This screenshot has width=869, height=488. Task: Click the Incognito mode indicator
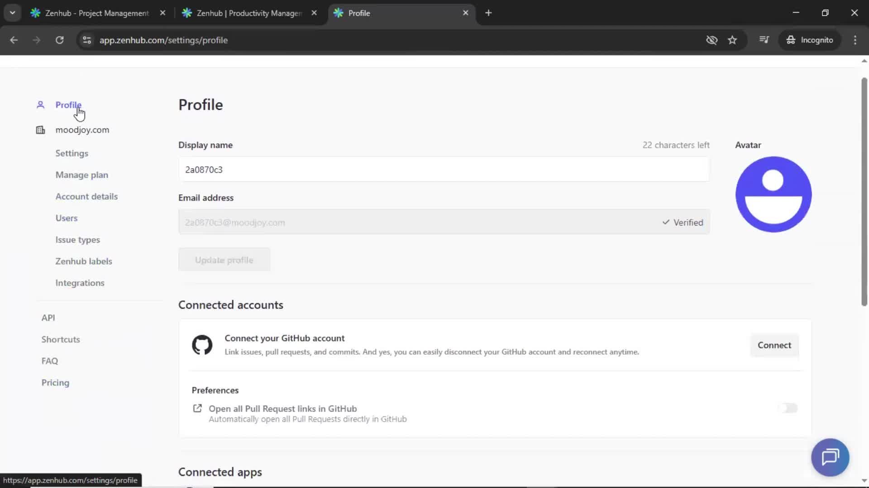coord(810,40)
